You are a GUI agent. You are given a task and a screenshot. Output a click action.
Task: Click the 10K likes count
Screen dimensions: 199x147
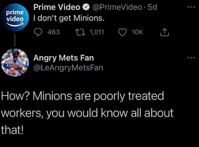(x=138, y=32)
